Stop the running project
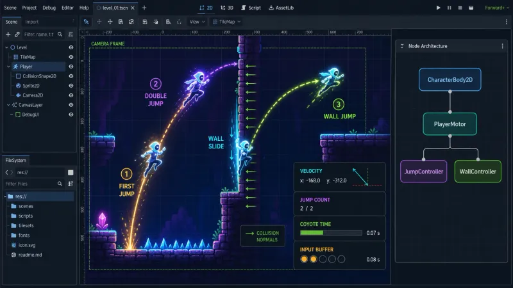This screenshot has height=288, width=513. tap(460, 8)
